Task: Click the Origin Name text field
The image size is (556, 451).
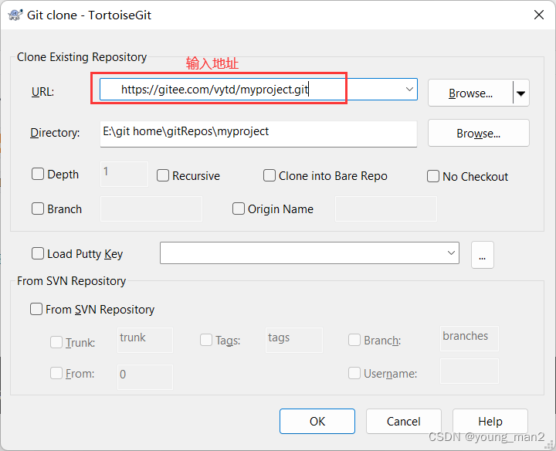Action: (x=386, y=209)
